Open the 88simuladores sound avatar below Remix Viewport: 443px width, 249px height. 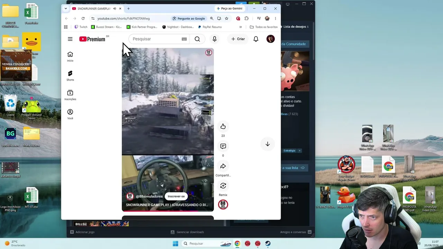pyautogui.click(x=223, y=205)
